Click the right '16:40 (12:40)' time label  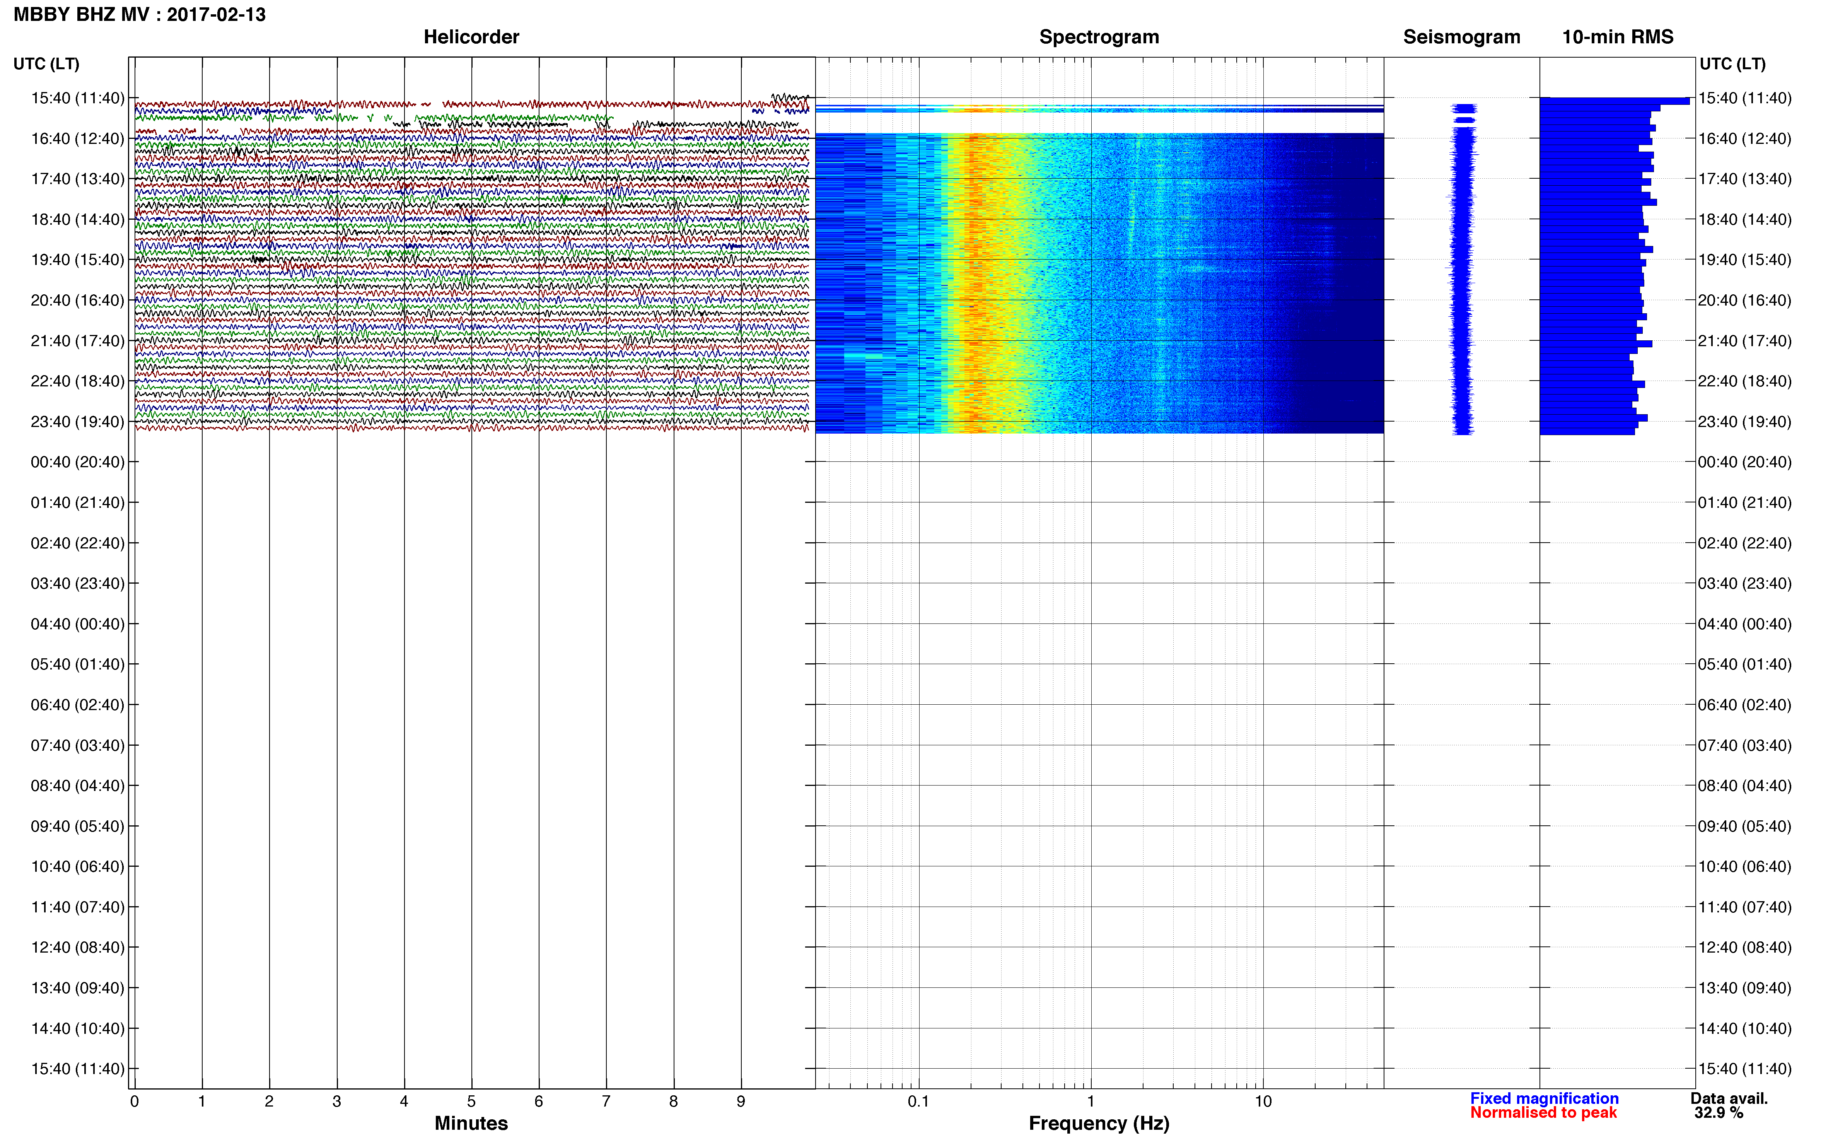pos(1744,139)
